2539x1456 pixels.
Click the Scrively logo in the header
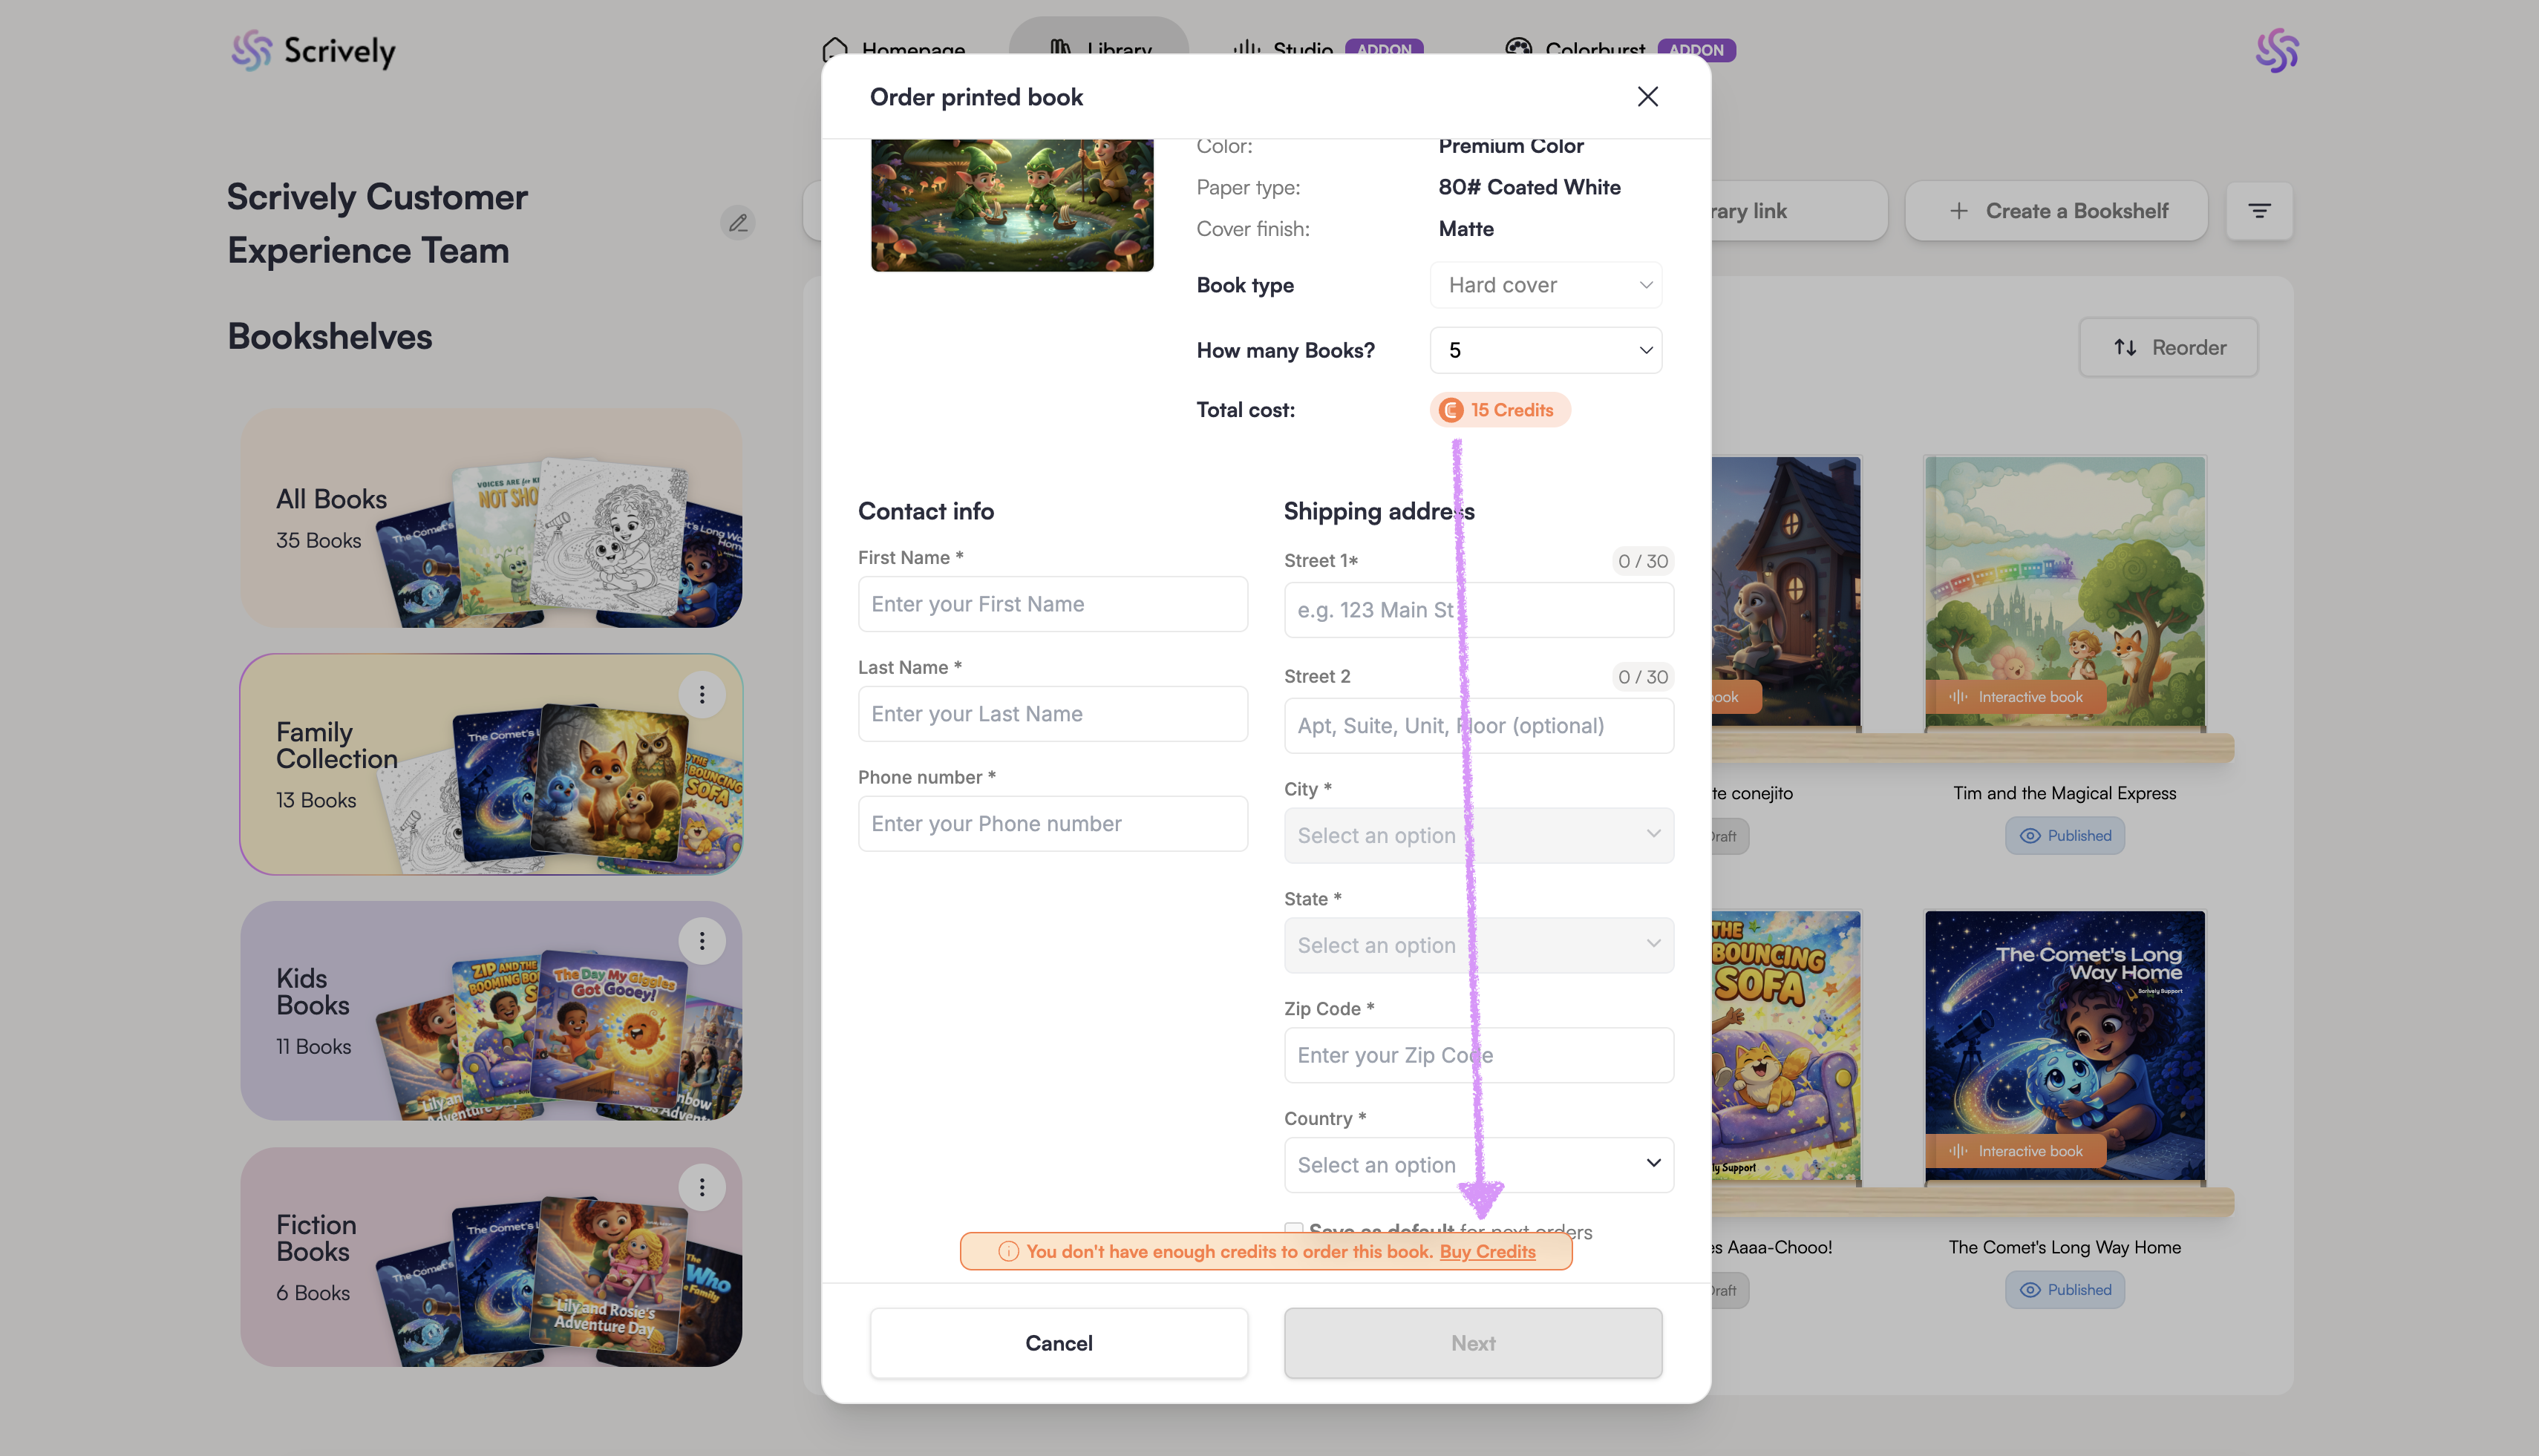pyautogui.click(x=313, y=50)
